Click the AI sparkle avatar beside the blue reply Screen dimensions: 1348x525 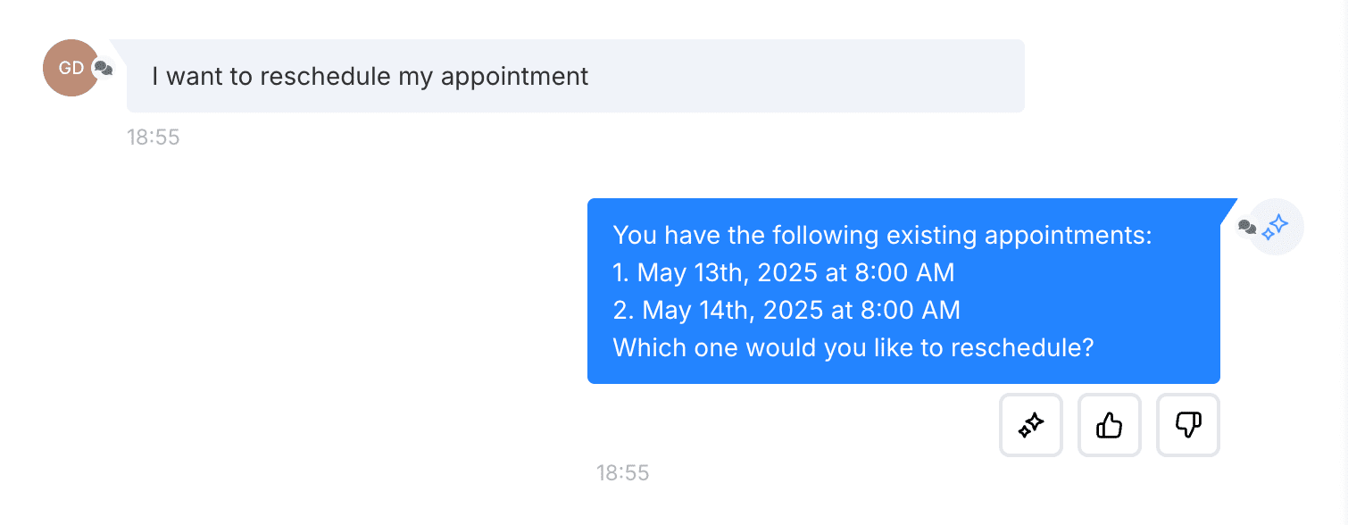pos(1276,227)
